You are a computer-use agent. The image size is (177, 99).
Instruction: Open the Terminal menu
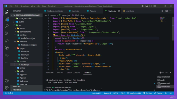52,6
